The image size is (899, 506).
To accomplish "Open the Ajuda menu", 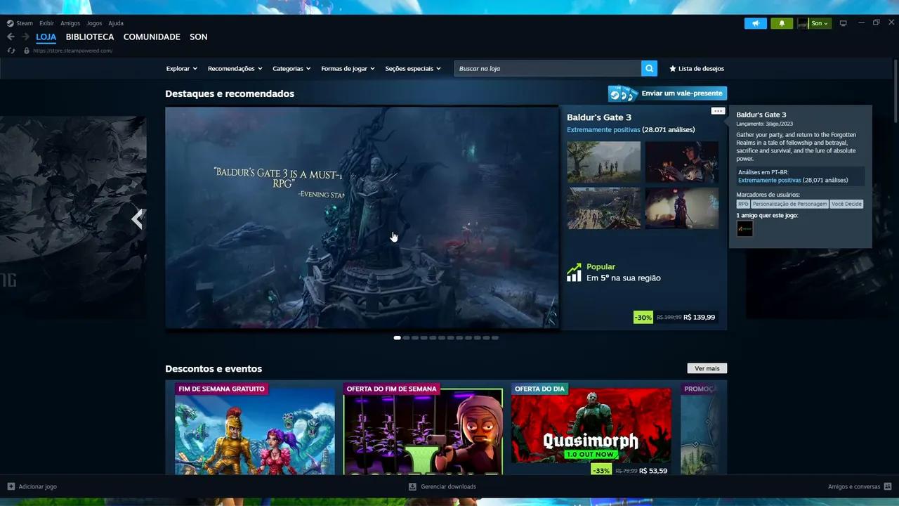I will click(116, 23).
